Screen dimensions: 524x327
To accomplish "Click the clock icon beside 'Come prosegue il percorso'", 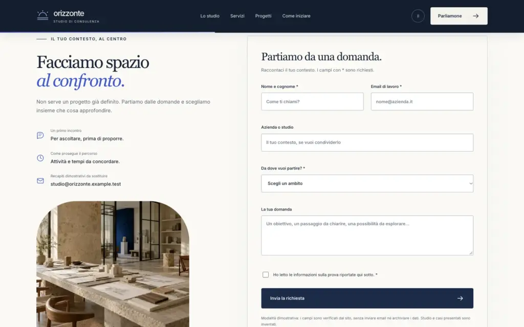I will coord(40,158).
